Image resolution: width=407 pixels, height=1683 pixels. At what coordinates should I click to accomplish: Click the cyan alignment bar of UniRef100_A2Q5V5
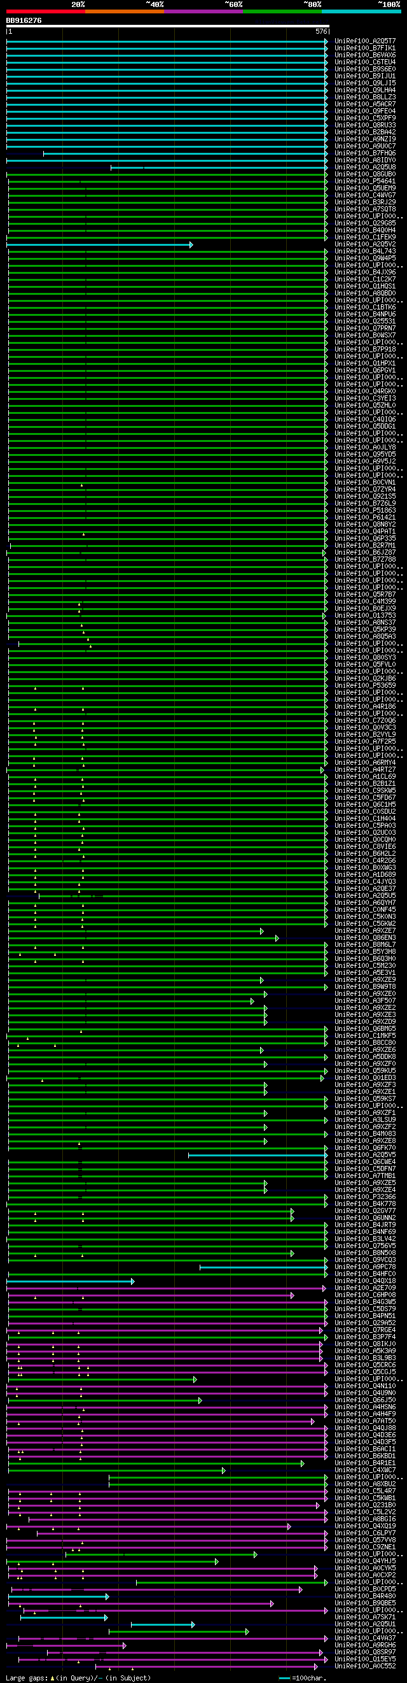pos(258,1156)
